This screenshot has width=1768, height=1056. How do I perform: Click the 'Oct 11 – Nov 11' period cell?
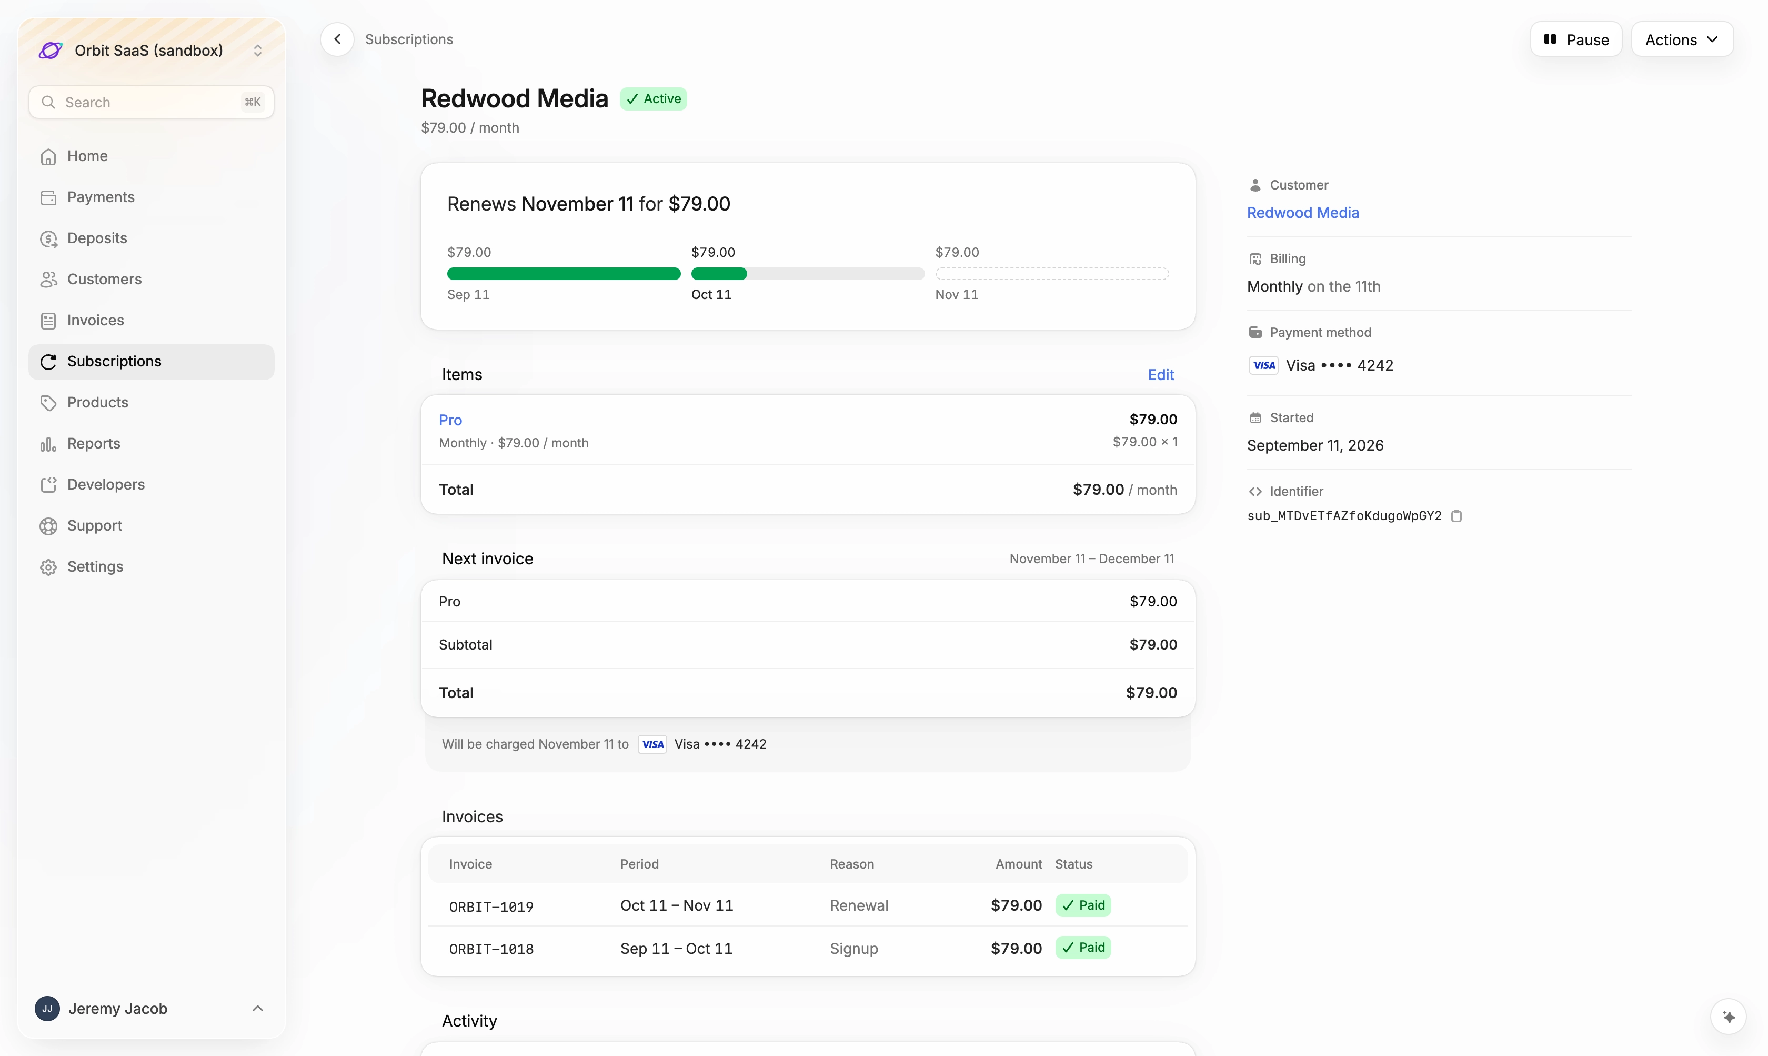tap(676, 906)
